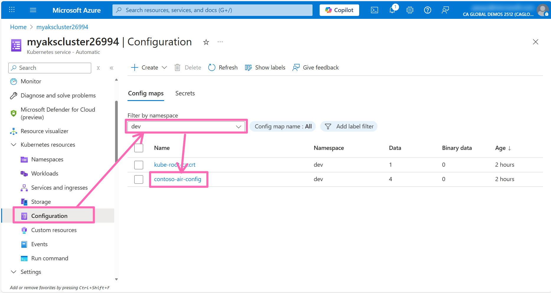Open the notifications bell

(392, 10)
